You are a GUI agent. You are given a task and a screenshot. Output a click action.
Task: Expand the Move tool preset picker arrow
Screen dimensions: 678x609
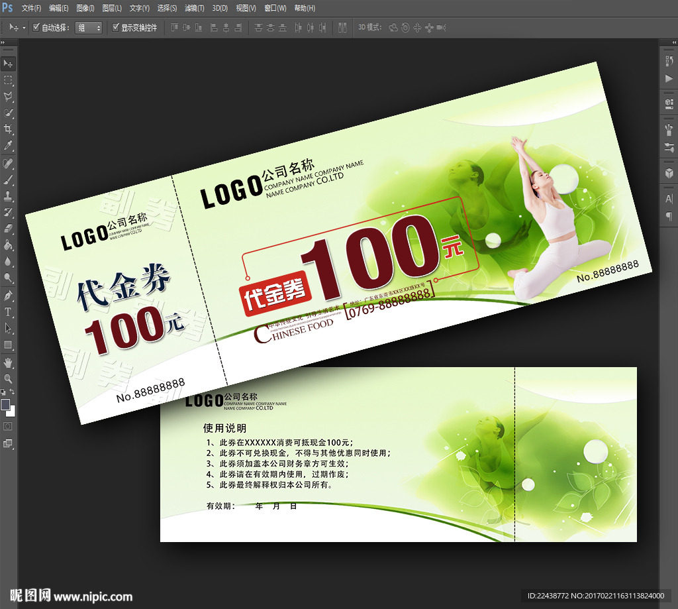pyautogui.click(x=24, y=28)
